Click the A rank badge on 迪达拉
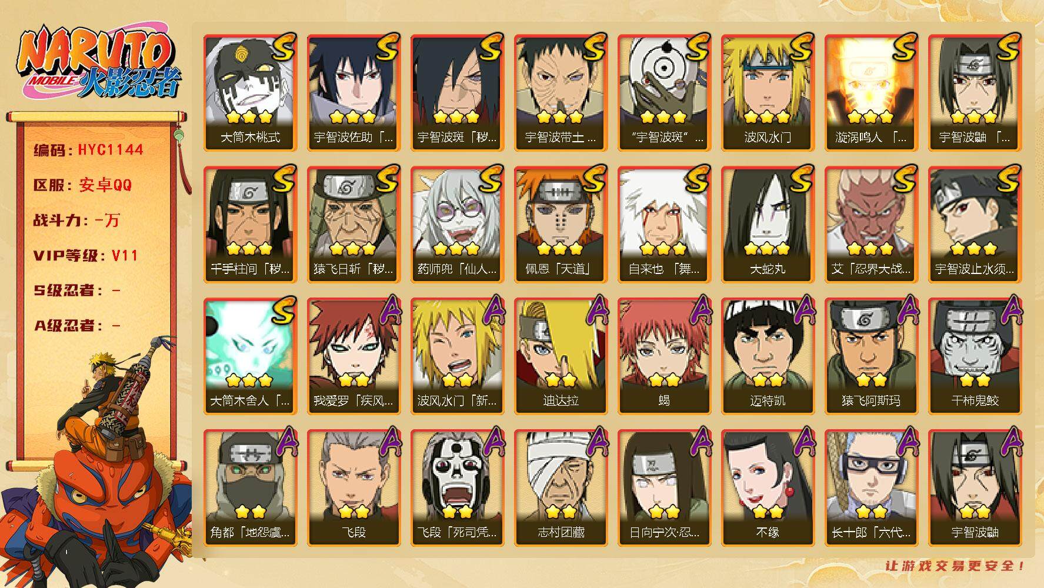Screen dimensions: 1044x588 [x=597, y=309]
